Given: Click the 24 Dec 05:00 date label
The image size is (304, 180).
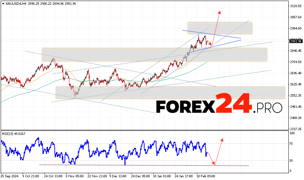Looking at the screenshot, I should 140,177.
